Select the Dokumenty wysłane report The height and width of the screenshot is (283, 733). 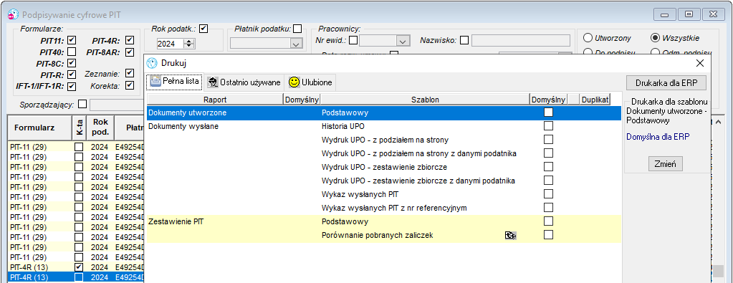(183, 126)
